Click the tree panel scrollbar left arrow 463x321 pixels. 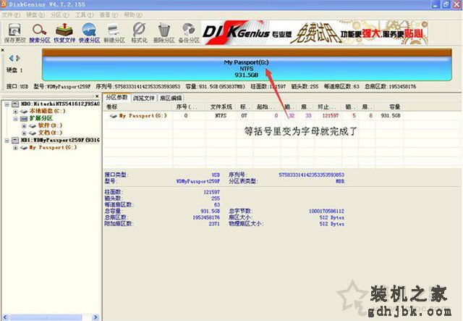(x=4, y=317)
